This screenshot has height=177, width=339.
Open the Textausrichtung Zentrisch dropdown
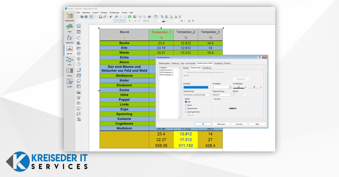[x=230, y=95]
